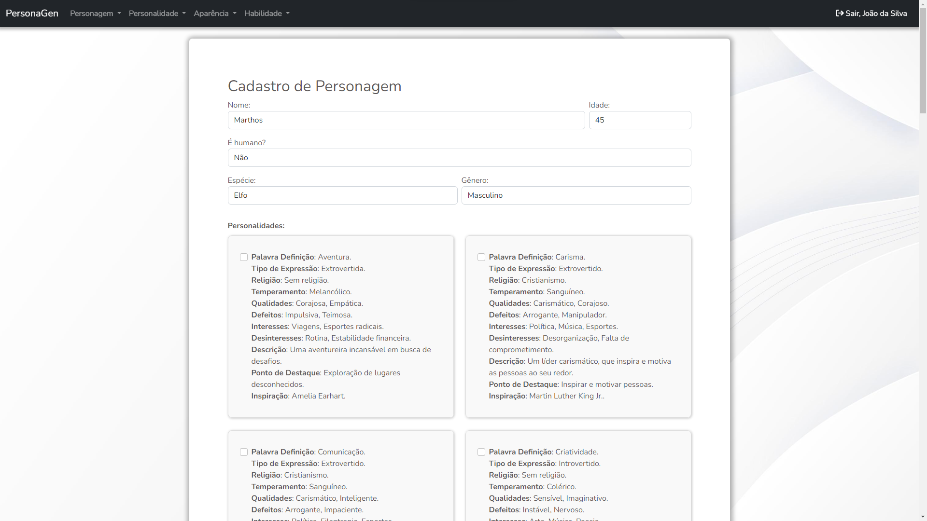Screen dimensions: 927x521
Task: Click the page vertical scrollbar thumb
Action: [x=923, y=61]
